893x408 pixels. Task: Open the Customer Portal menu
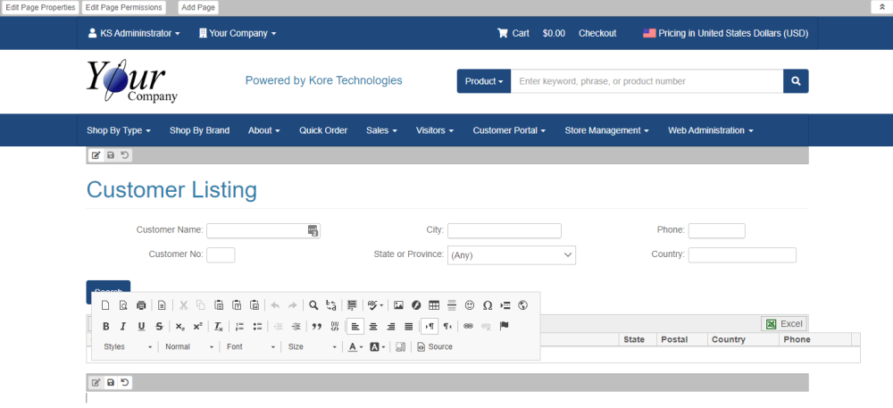[509, 130]
